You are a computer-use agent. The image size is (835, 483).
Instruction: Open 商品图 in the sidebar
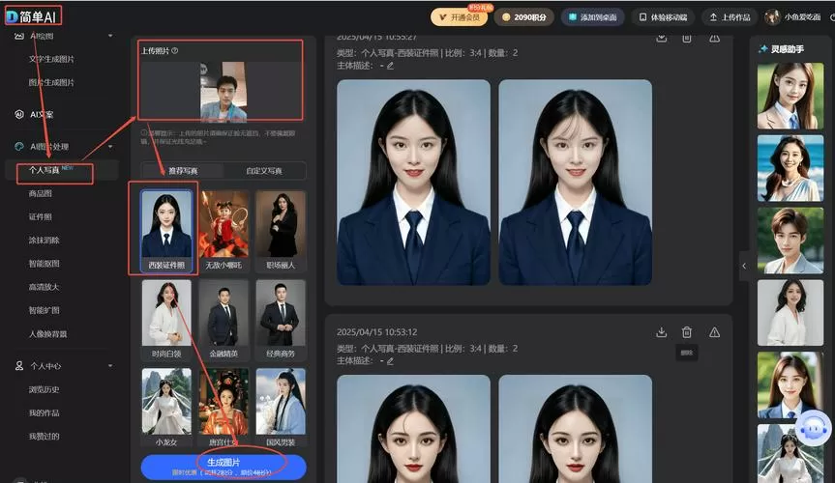pos(40,193)
